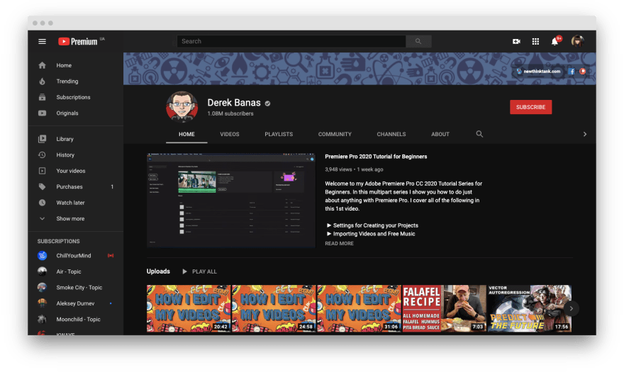Click the Air - Topic avatar
This screenshot has width=624, height=375.
click(x=42, y=272)
